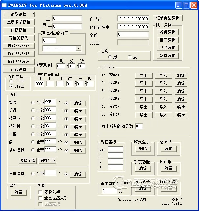Image resolution: width=199 pixels, height=211 pixels.
Task: Tick the 全国图鉴入手 checkbox
Action: click(x=40, y=198)
